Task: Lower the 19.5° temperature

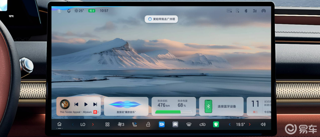Action: click(230, 125)
